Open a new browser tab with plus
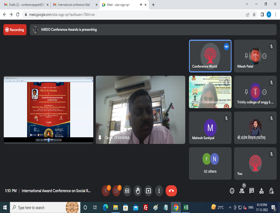The image size is (280, 213). point(153,5)
